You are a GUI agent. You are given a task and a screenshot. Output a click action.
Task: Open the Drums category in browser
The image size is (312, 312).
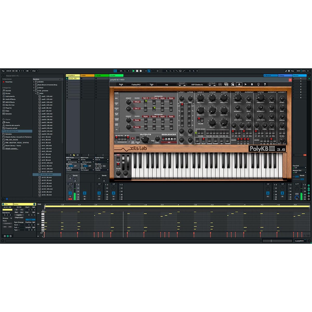coord(8,93)
